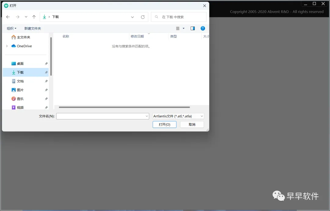This screenshot has height=211, width=330.
Task: Create folder with 新建文件夹
Action: tap(33, 28)
